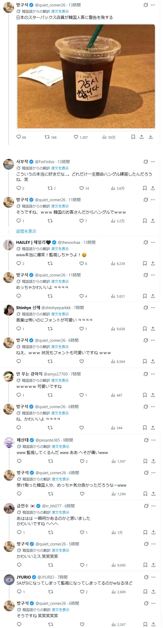Bookmark @thesoohaa's reply

click(145, 263)
